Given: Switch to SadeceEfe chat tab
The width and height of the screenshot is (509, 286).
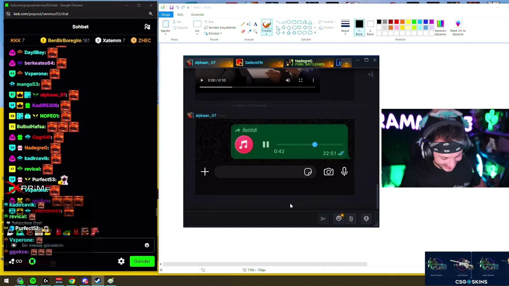Looking at the screenshot, I should pos(258,63).
